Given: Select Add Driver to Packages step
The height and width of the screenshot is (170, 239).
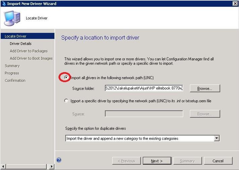Looking at the screenshot, I should point(29,51).
